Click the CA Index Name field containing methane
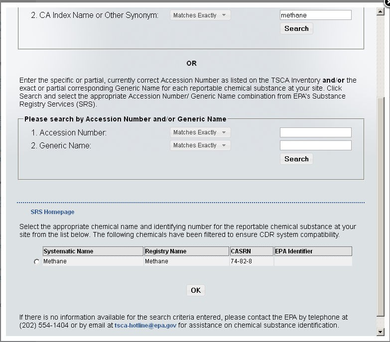The width and height of the screenshot is (390, 342). 315,15
